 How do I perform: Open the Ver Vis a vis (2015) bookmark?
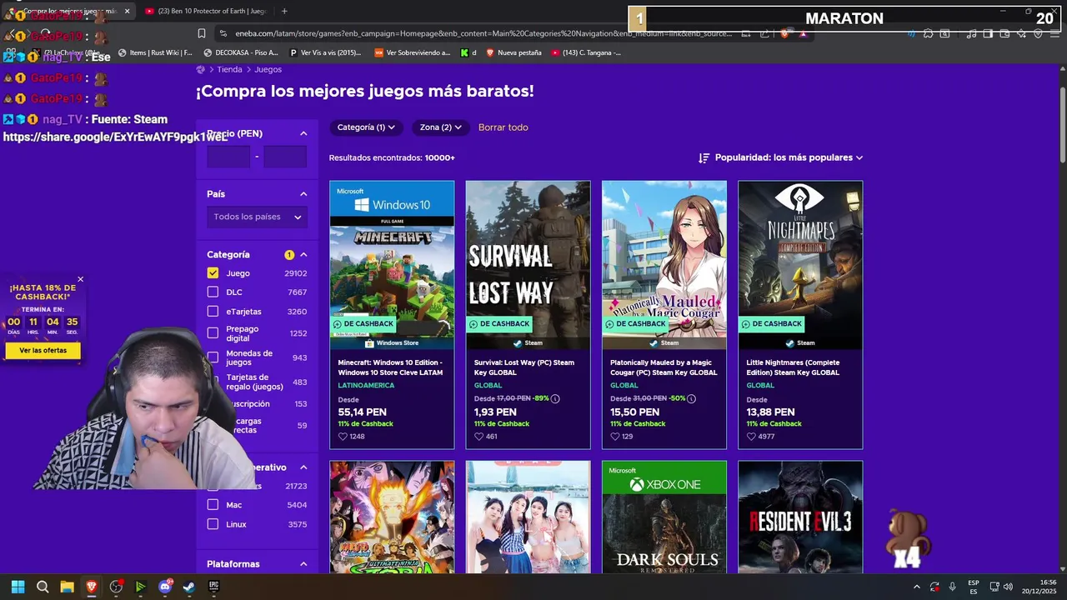pos(325,52)
